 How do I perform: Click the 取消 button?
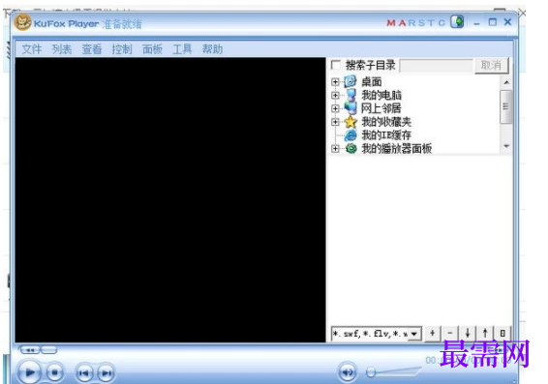click(x=491, y=65)
